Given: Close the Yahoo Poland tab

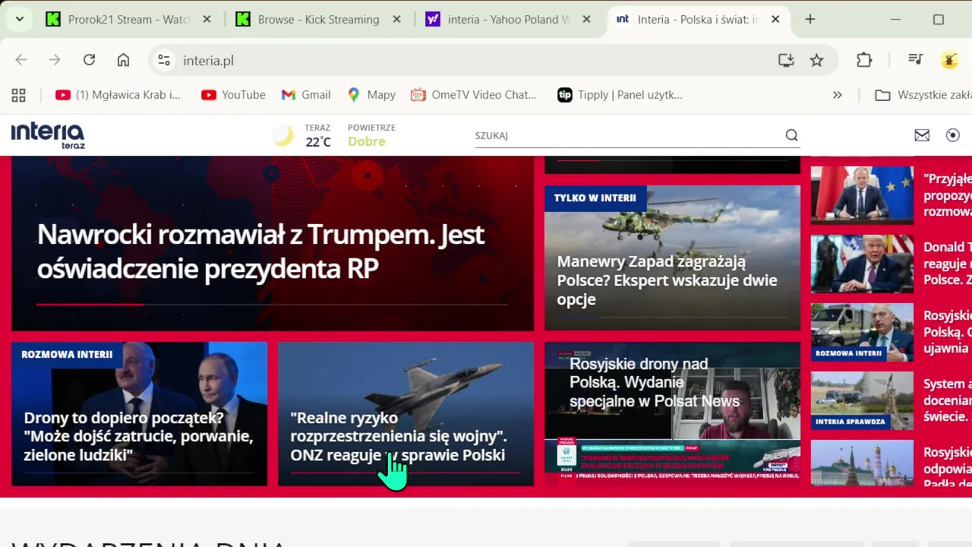Looking at the screenshot, I should click(x=586, y=20).
